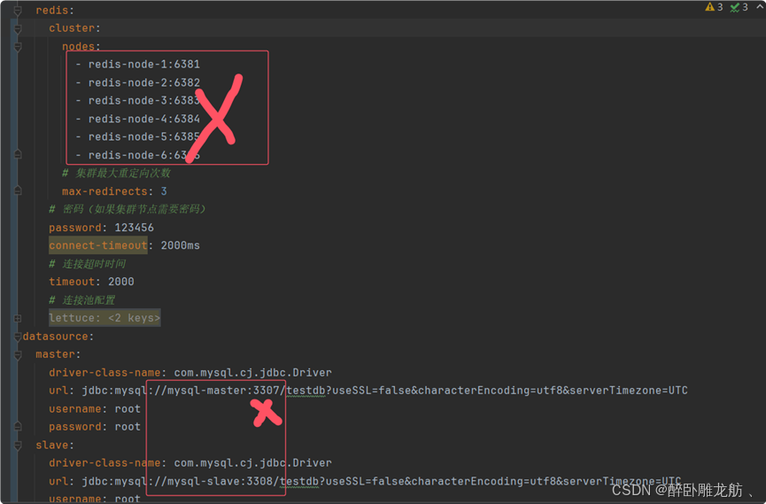
Task: Click the comment line above the lettuce block
Action: pyautogui.click(x=82, y=300)
